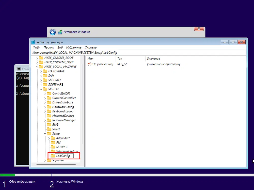Click the Значение column header

(154, 59)
